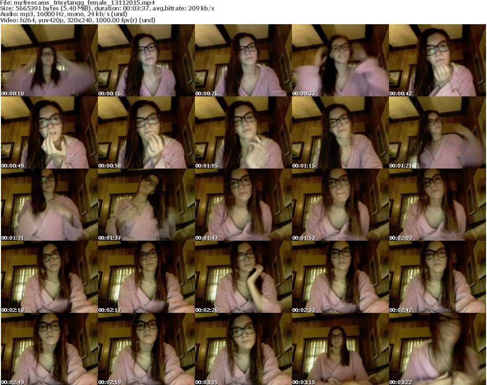Select the frame thumbnail stamped 00:01:15
This screenshot has height=385, width=487.
pos(340,132)
